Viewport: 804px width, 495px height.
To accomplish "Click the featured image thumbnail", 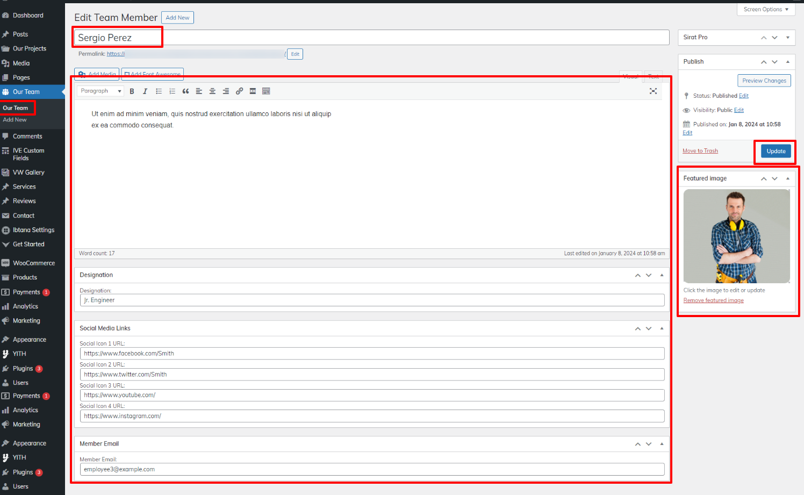I will coord(736,236).
